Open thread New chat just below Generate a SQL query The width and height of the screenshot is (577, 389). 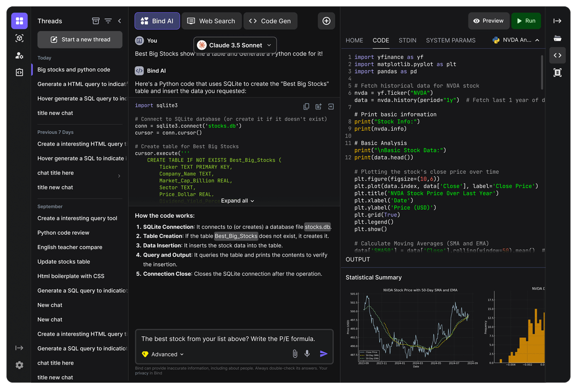[x=50, y=305]
